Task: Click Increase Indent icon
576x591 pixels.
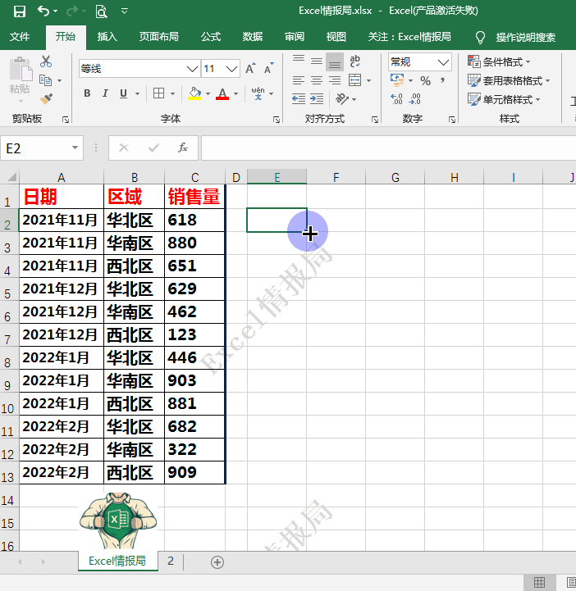Action: (x=317, y=99)
